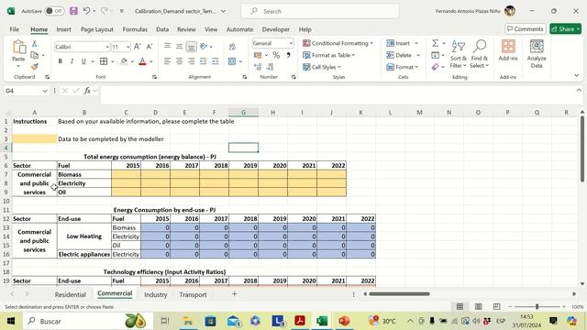This screenshot has height=330, width=587.
Task: Click the Cut scissors icon
Action: tap(35, 44)
